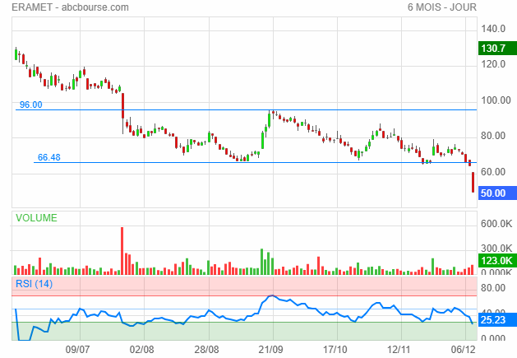Click the 06/12 date label
The width and height of the screenshot is (517, 358).
point(464,350)
